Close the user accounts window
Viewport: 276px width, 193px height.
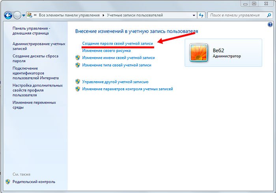tap(266, 4)
